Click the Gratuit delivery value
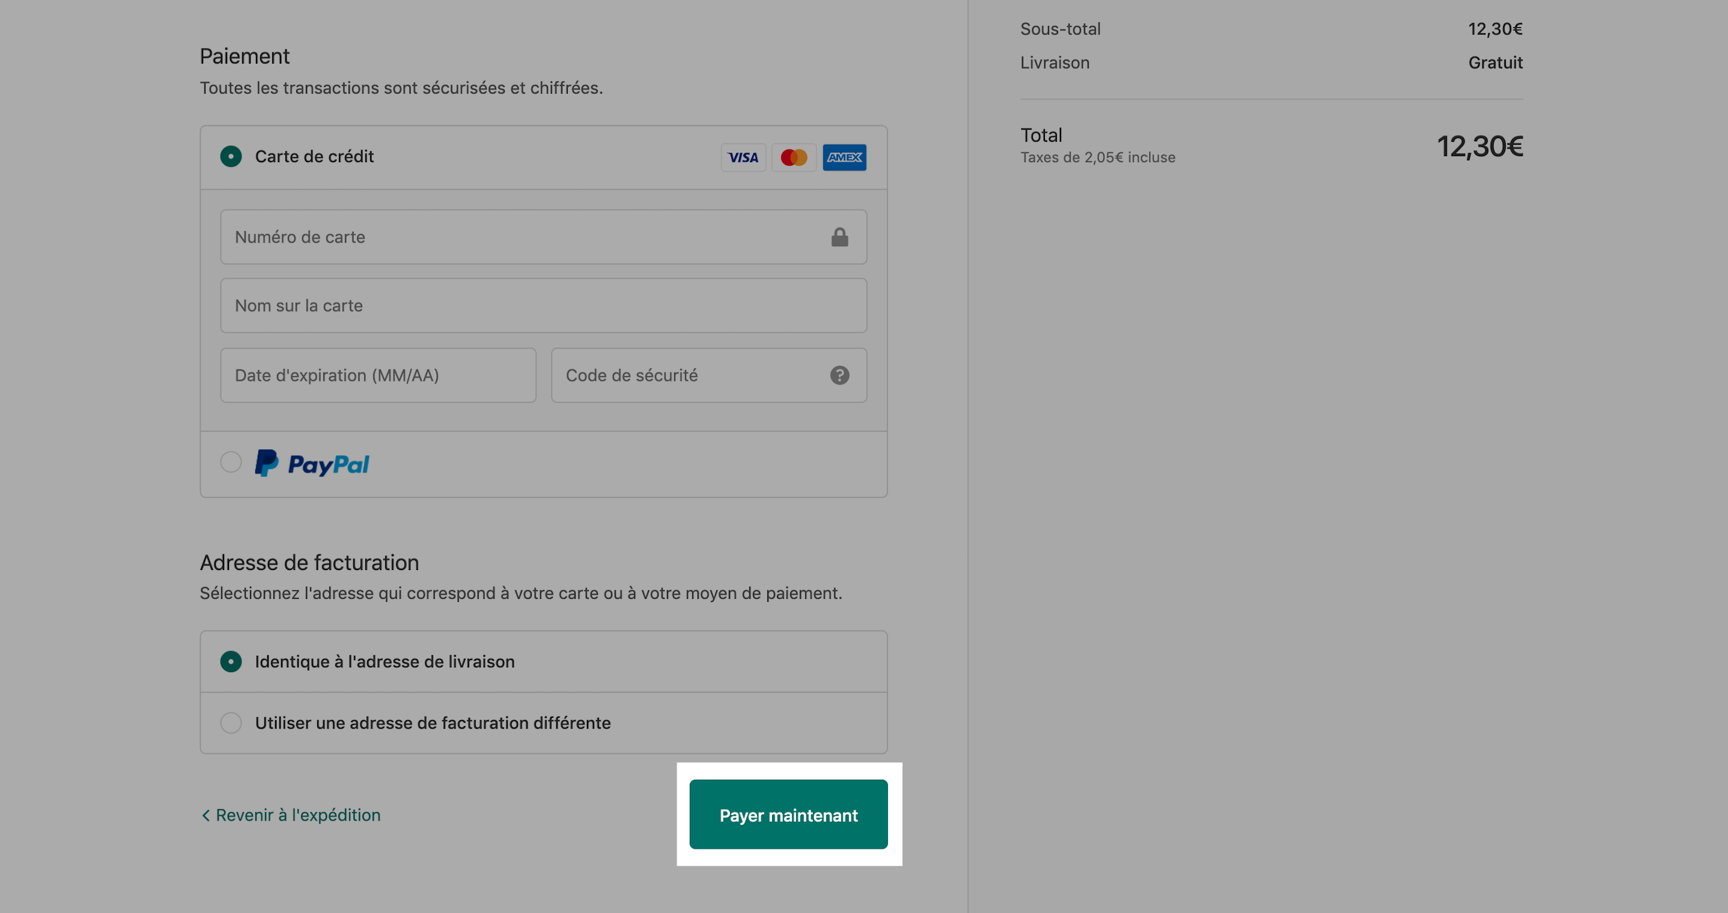Viewport: 1728px width, 913px height. pos(1495,63)
